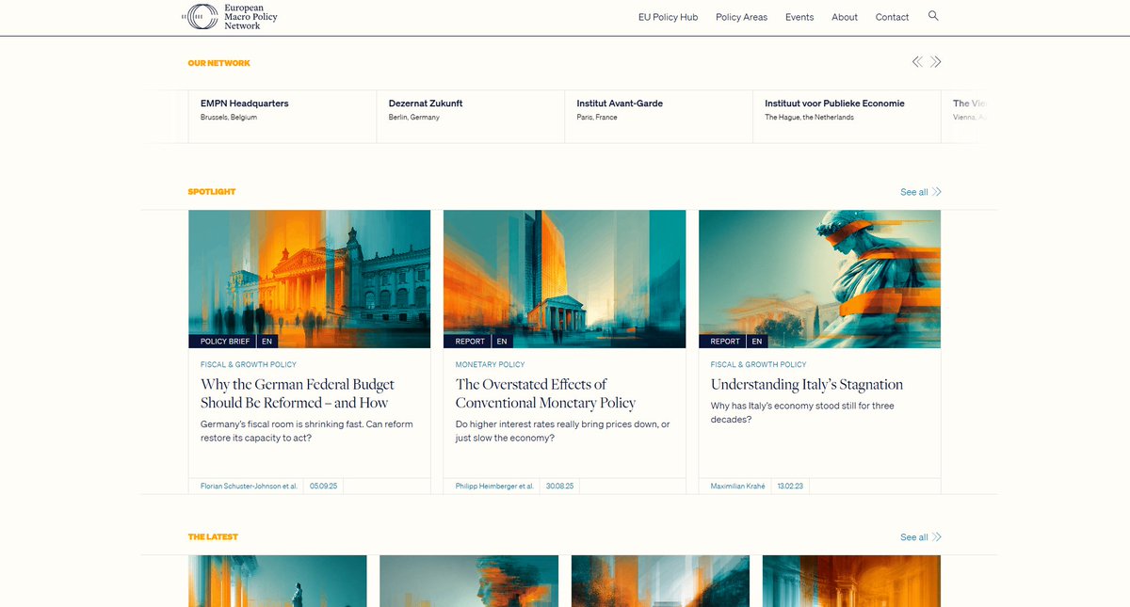The image size is (1130, 607).
Task: Click the SPOTLIGHT section heading
Action: 212,192
